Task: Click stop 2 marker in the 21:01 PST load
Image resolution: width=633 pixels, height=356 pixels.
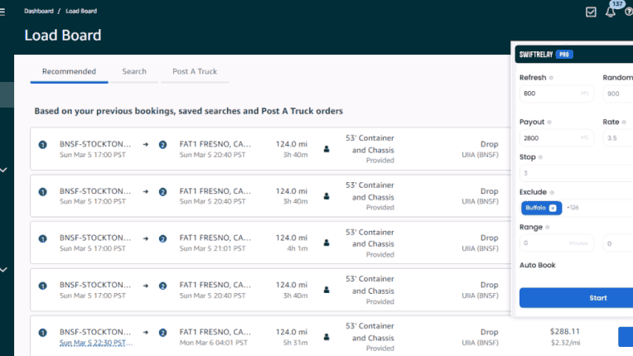Action: (x=162, y=238)
